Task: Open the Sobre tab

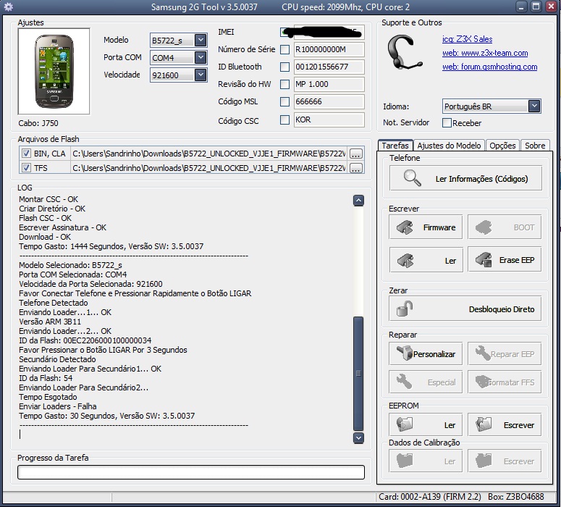Action: coord(535,146)
